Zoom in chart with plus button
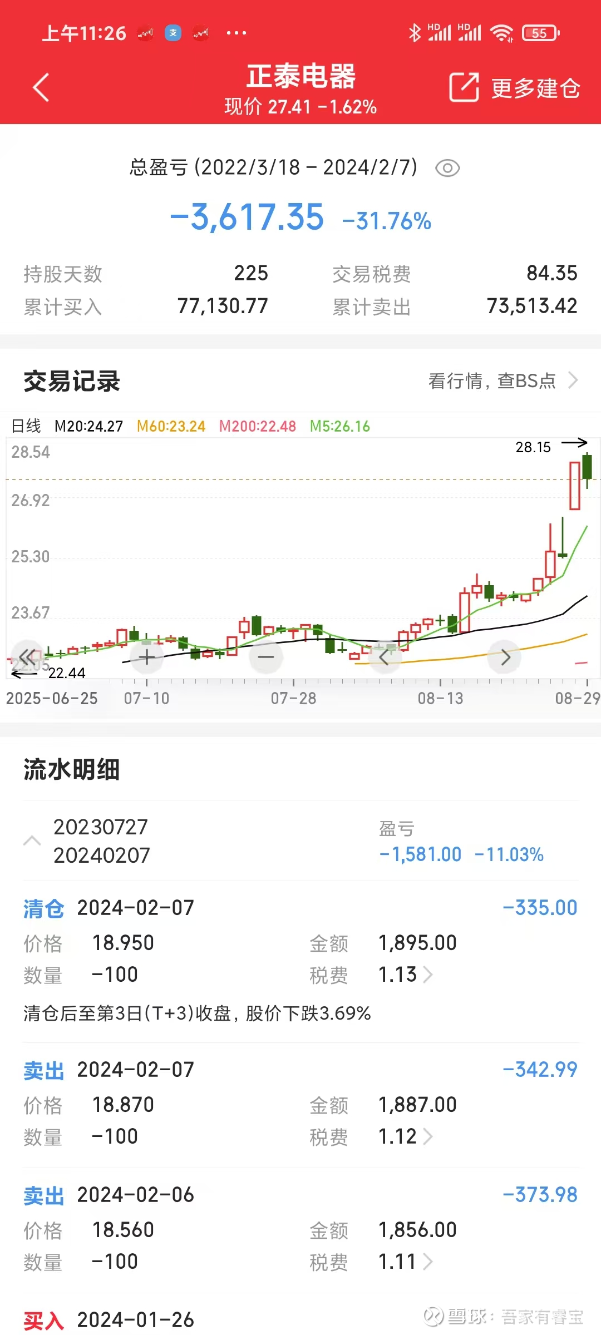Image resolution: width=601 pixels, height=1335 pixels. 147,657
